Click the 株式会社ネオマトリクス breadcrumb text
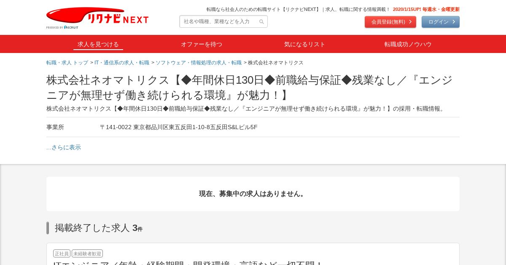Viewport: 506px width, 265px height. click(276, 63)
